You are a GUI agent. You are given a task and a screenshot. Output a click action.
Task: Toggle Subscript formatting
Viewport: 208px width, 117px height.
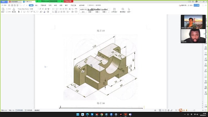pyautogui.click(x=34, y=12)
